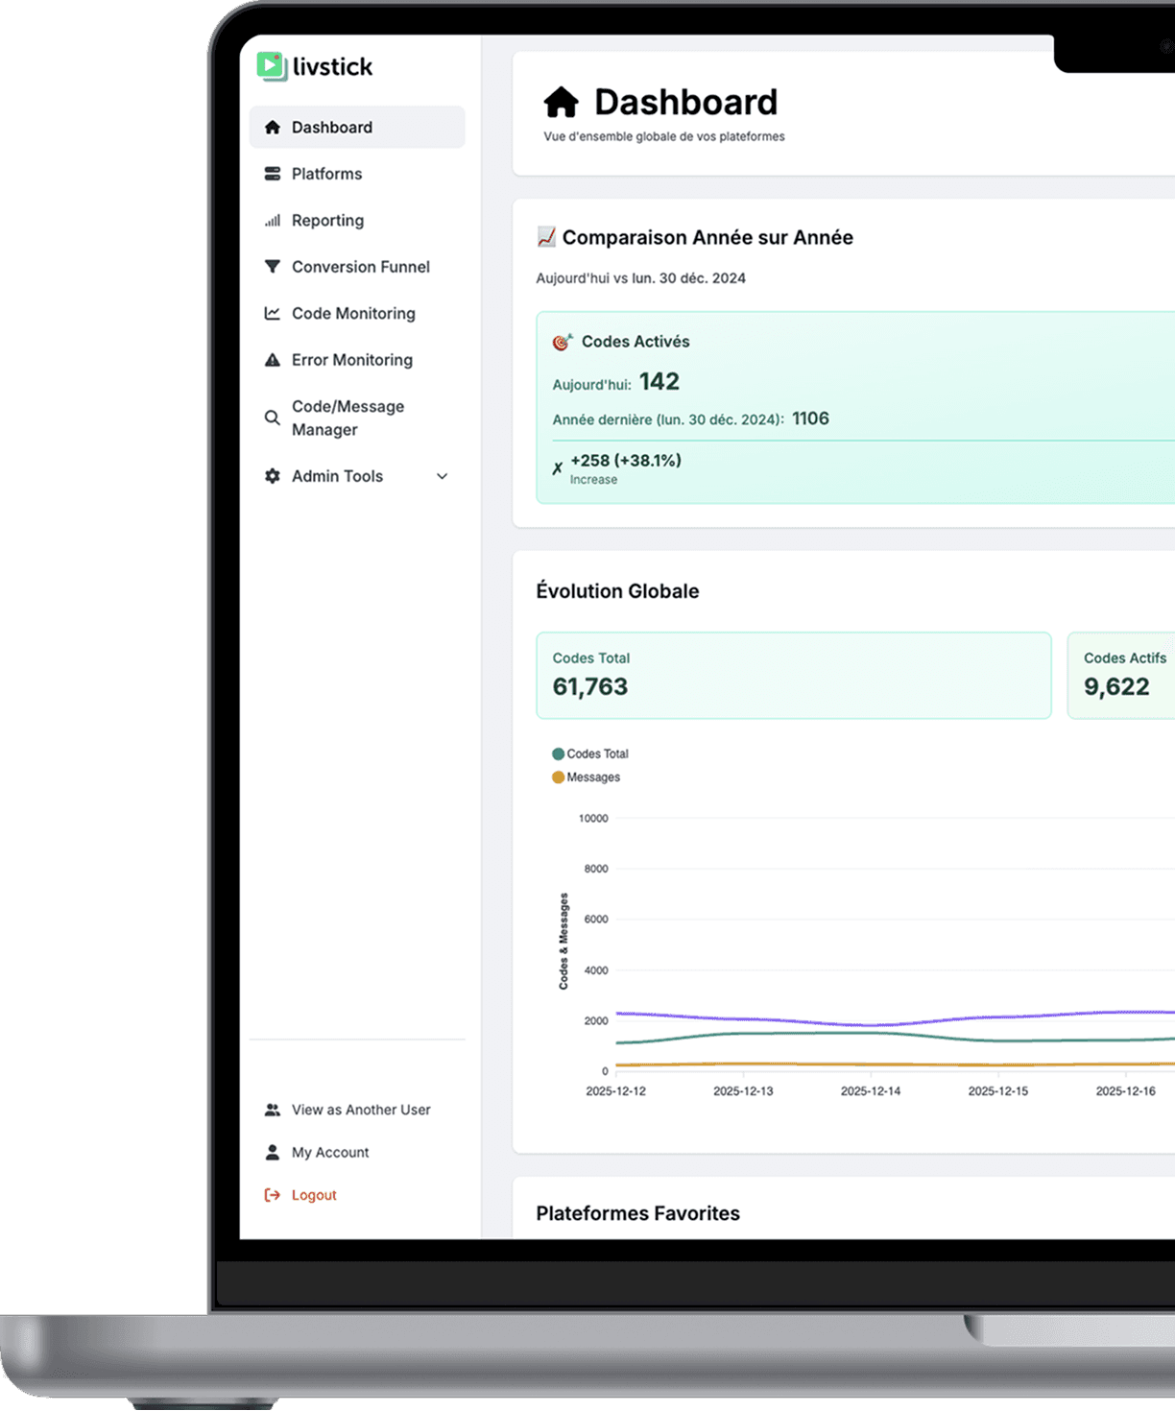The width and height of the screenshot is (1175, 1411).
Task: Collapse the Admin Tools section chevron
Action: click(442, 475)
